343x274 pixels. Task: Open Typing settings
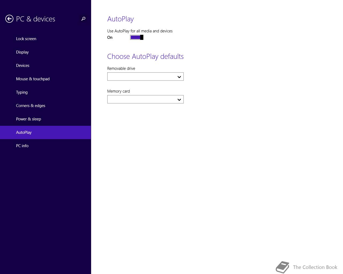(x=46, y=92)
